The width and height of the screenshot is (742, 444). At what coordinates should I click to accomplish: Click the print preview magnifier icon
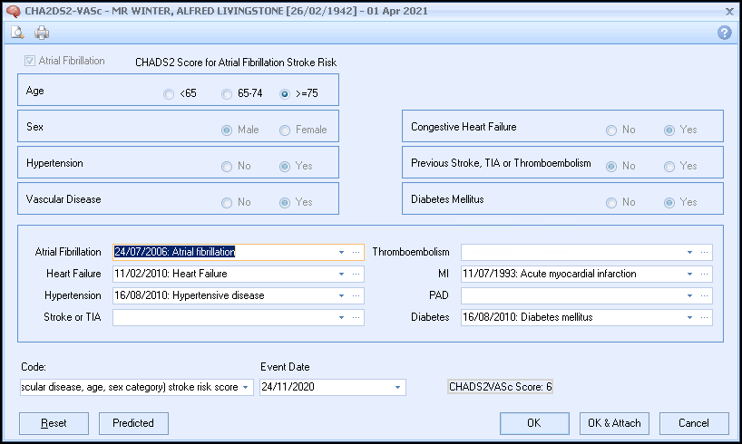click(x=17, y=33)
